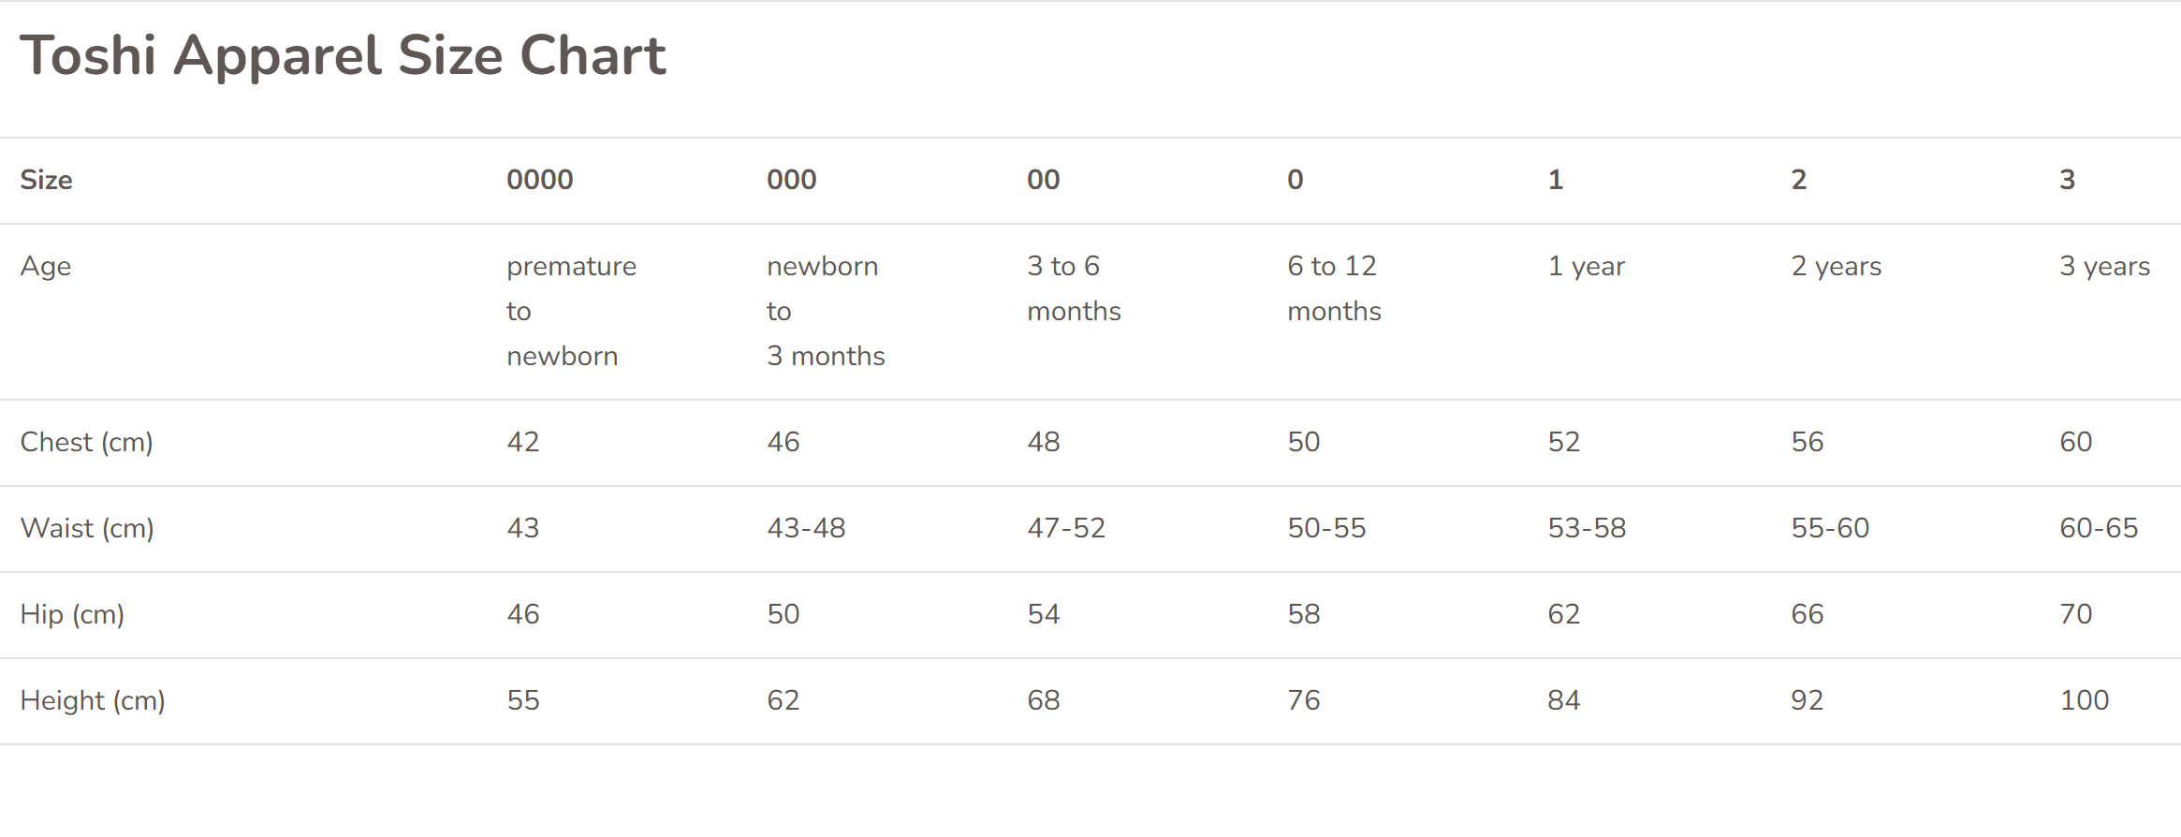Image resolution: width=2181 pixels, height=837 pixels.
Task: Click the Chest (cm) row label
Action: (87, 442)
